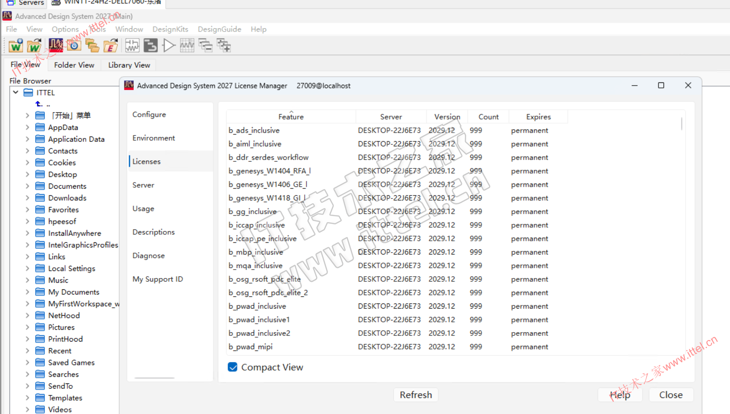Create a new workspace from the toolbar
730x414 pixels.
click(16, 46)
